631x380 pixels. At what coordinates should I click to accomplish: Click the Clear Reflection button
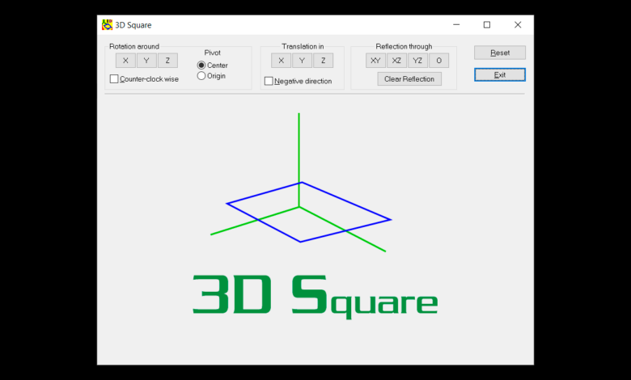409,78
